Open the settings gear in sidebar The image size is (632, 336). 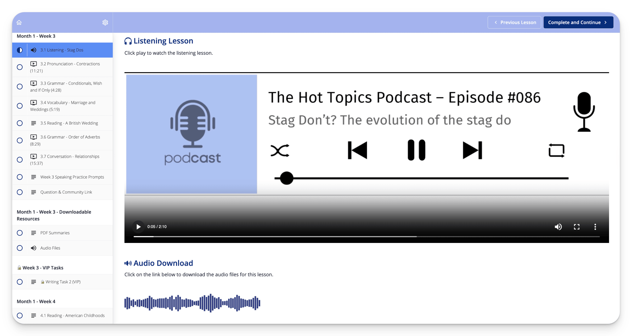105,22
